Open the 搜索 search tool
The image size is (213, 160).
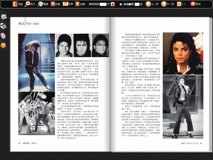(x=43, y=4)
